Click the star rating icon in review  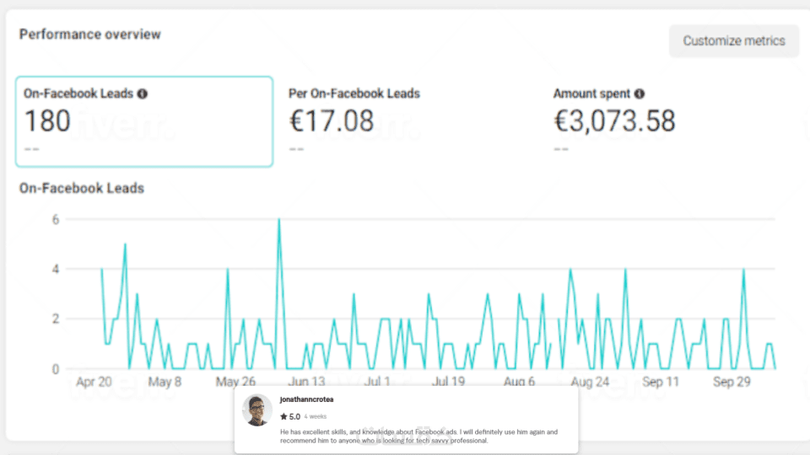coord(283,416)
